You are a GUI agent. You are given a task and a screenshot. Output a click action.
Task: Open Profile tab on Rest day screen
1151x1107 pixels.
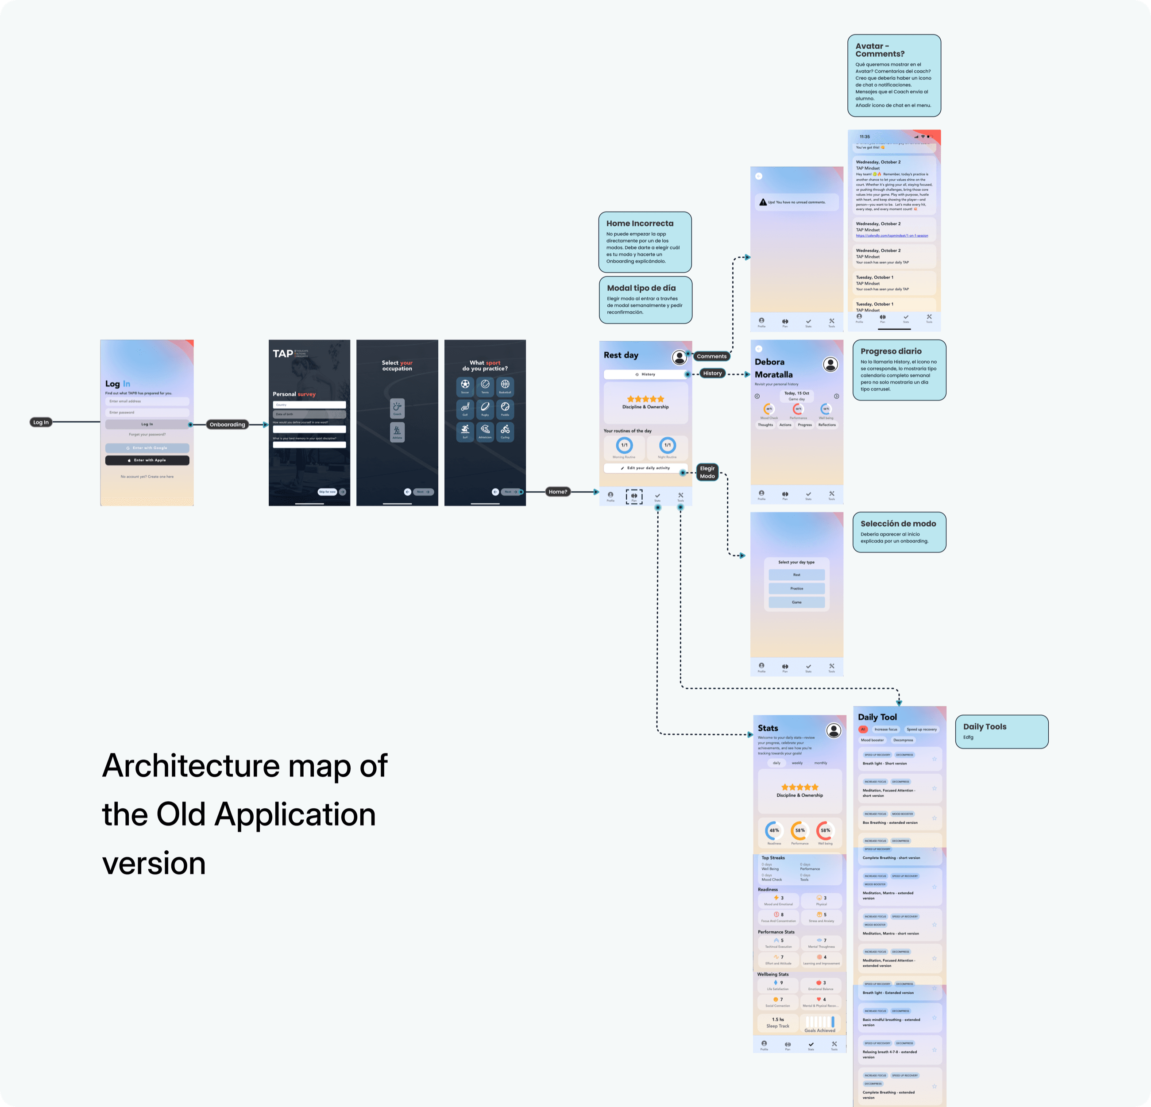pos(611,497)
